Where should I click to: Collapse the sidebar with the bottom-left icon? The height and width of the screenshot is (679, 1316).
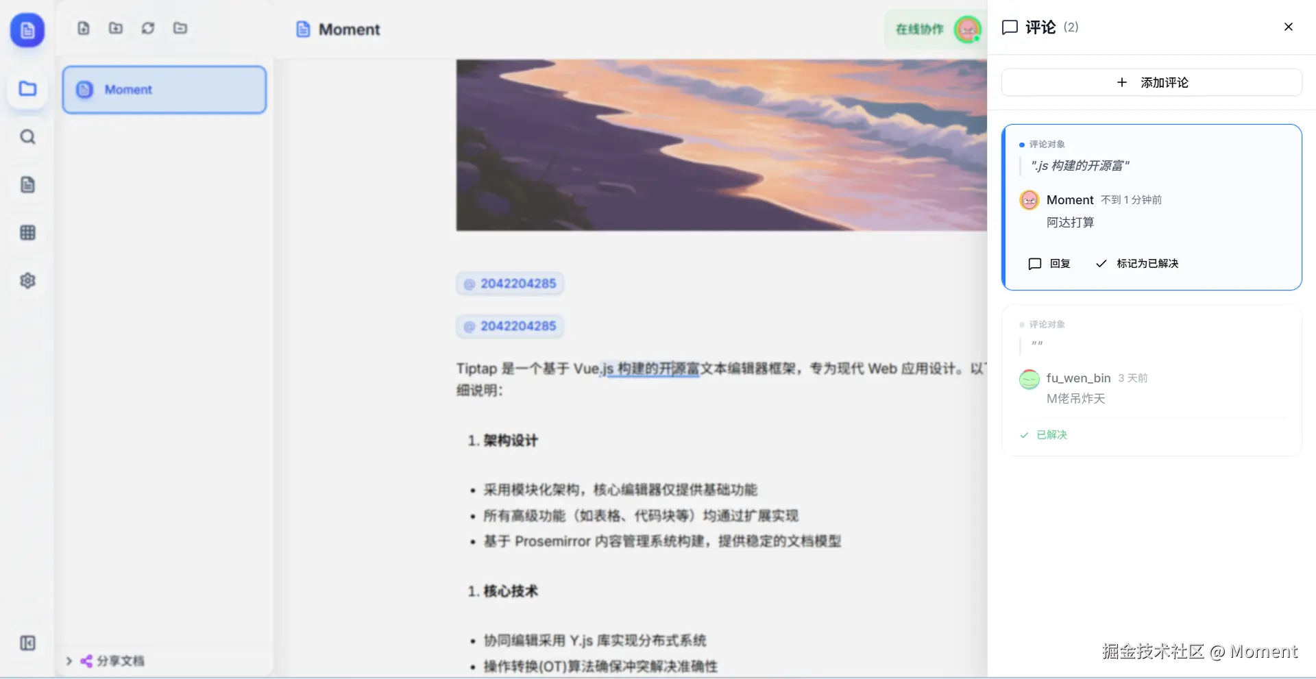click(x=27, y=643)
